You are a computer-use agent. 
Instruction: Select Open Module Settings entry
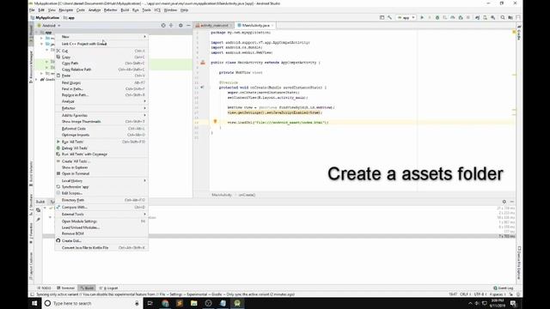point(101,221)
